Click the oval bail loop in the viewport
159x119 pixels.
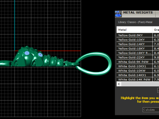pos(94,64)
